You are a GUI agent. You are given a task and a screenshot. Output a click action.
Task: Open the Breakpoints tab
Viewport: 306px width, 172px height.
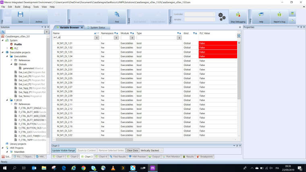pyautogui.click(x=205, y=157)
